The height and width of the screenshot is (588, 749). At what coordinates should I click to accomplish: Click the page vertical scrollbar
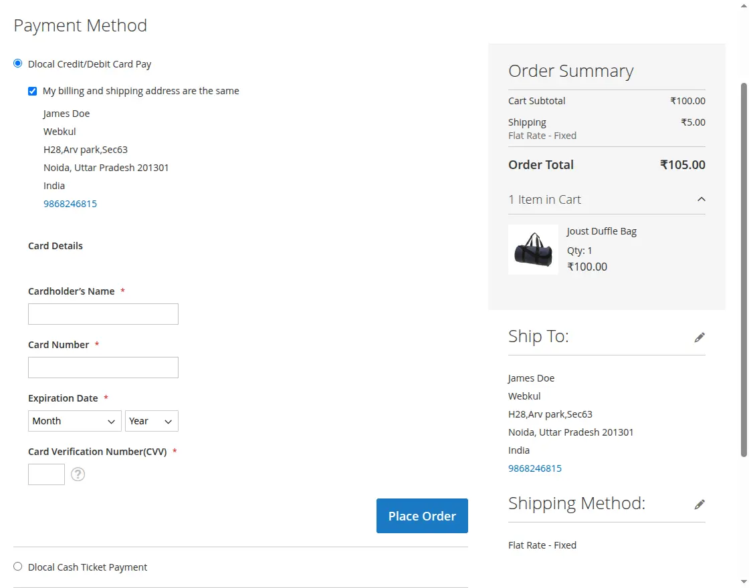[x=744, y=267]
